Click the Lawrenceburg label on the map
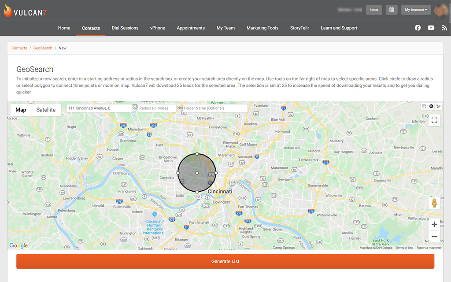451x282 pixels. point(74,198)
